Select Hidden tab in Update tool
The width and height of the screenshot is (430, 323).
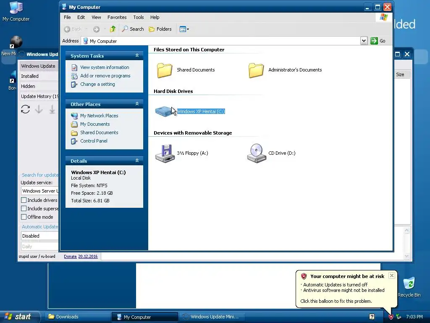39,86
